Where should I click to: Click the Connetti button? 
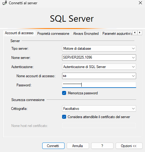click(53, 146)
